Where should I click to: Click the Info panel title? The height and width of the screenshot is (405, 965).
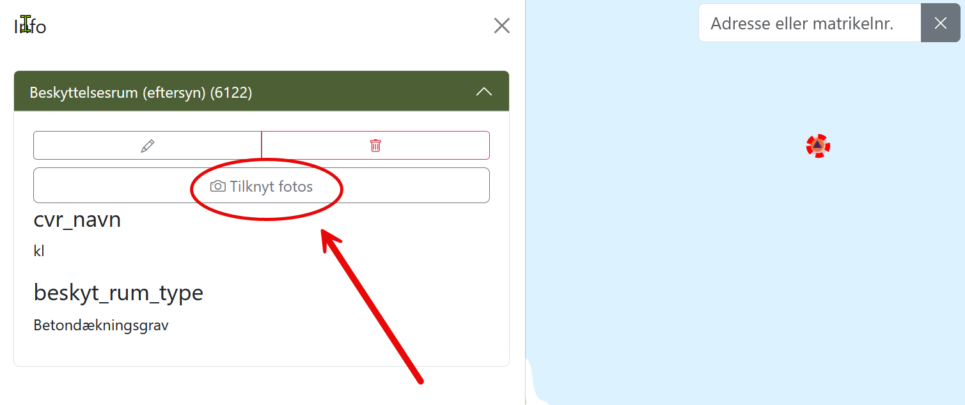pyautogui.click(x=30, y=27)
